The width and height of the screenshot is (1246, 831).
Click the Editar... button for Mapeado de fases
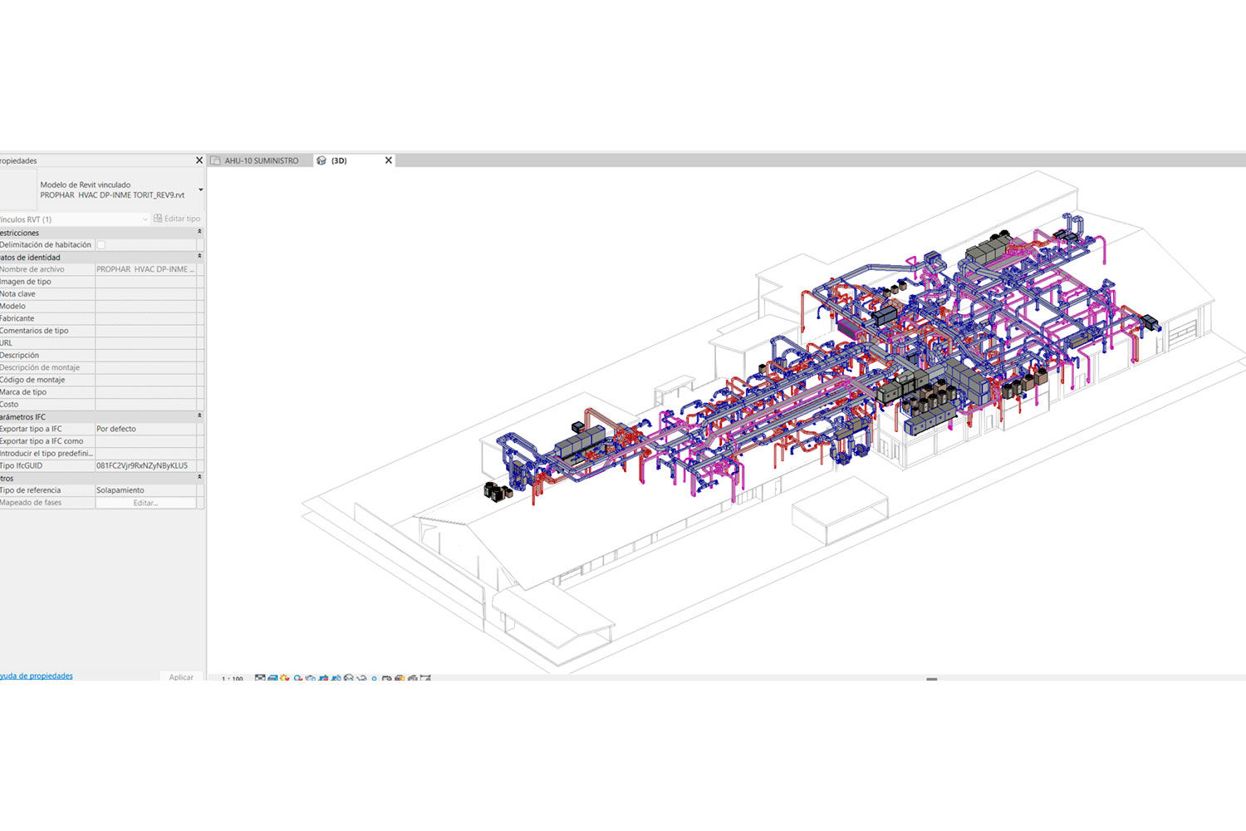tap(145, 503)
